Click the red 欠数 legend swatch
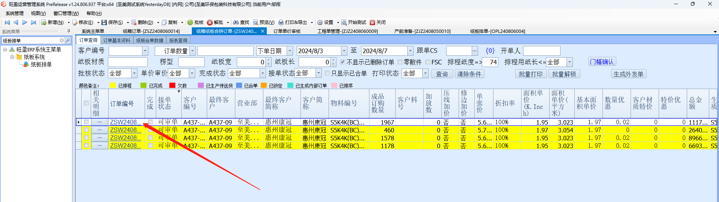 [x=172, y=86]
